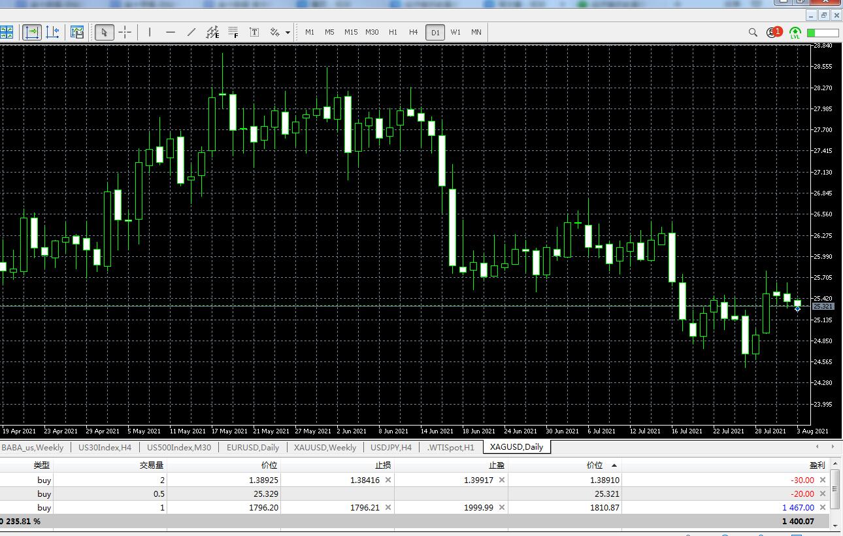Click the 25.321 current price label on axis
Viewport: 843px width, 536px height.
pos(823,306)
